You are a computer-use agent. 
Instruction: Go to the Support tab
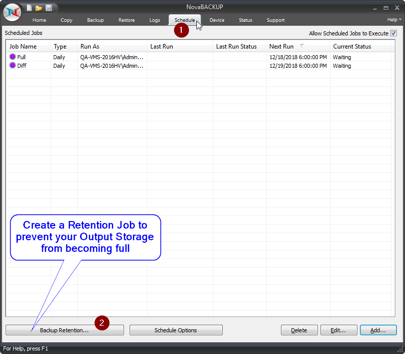275,20
